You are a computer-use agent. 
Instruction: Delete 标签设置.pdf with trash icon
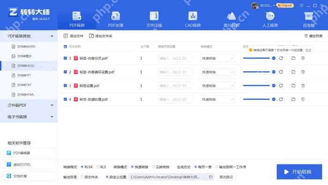click(x=303, y=86)
